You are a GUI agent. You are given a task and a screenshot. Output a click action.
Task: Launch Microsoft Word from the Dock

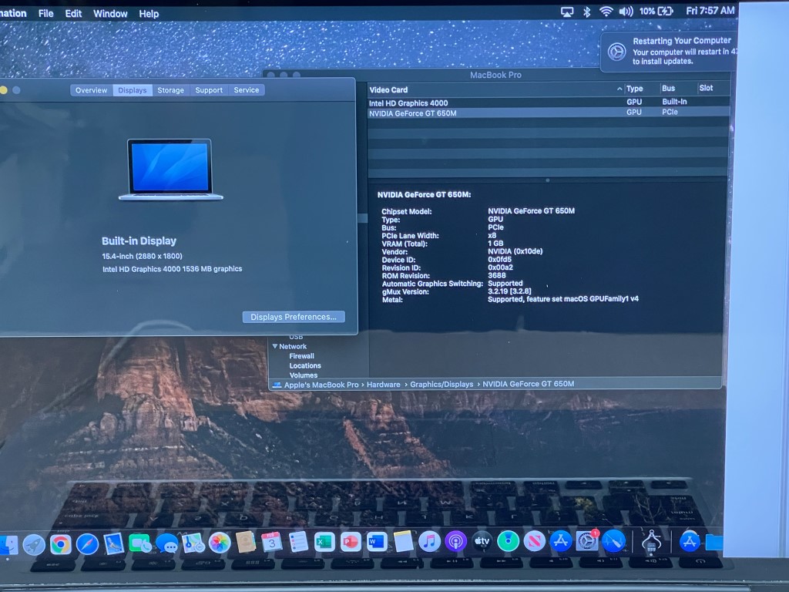[376, 542]
